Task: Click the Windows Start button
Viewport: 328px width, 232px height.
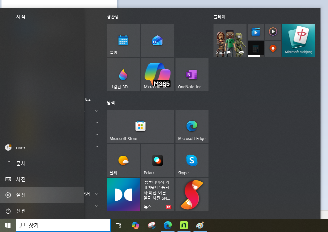Action: [8, 225]
